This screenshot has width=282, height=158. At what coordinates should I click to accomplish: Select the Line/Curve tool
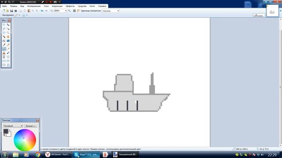click(x=8, y=57)
